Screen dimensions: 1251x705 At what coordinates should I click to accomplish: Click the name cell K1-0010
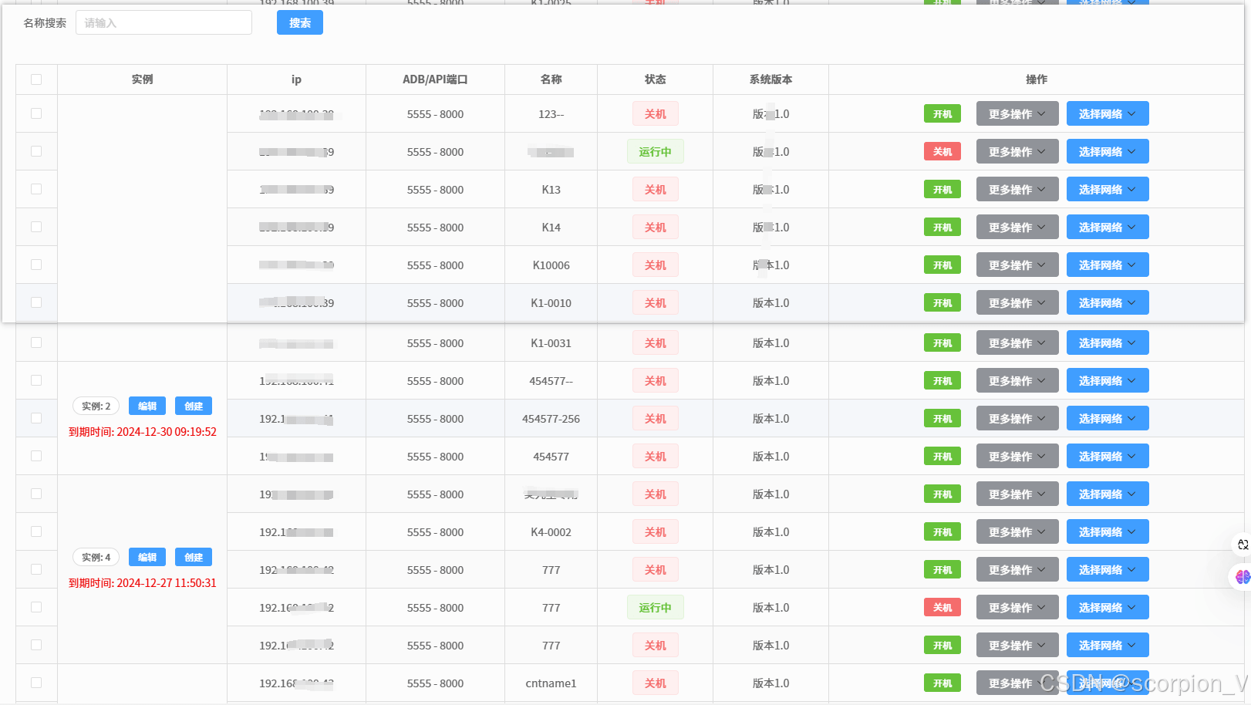point(551,303)
